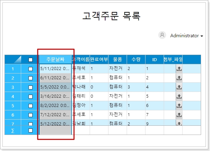Select row number 1 header cell
This screenshot has height=151, width=210.
click(x=13, y=69)
